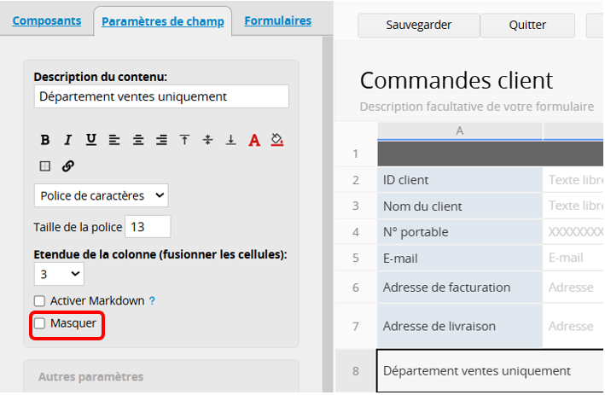This screenshot has height=395, width=605.
Task: Check the Masquer checkbox
Action: click(x=39, y=324)
